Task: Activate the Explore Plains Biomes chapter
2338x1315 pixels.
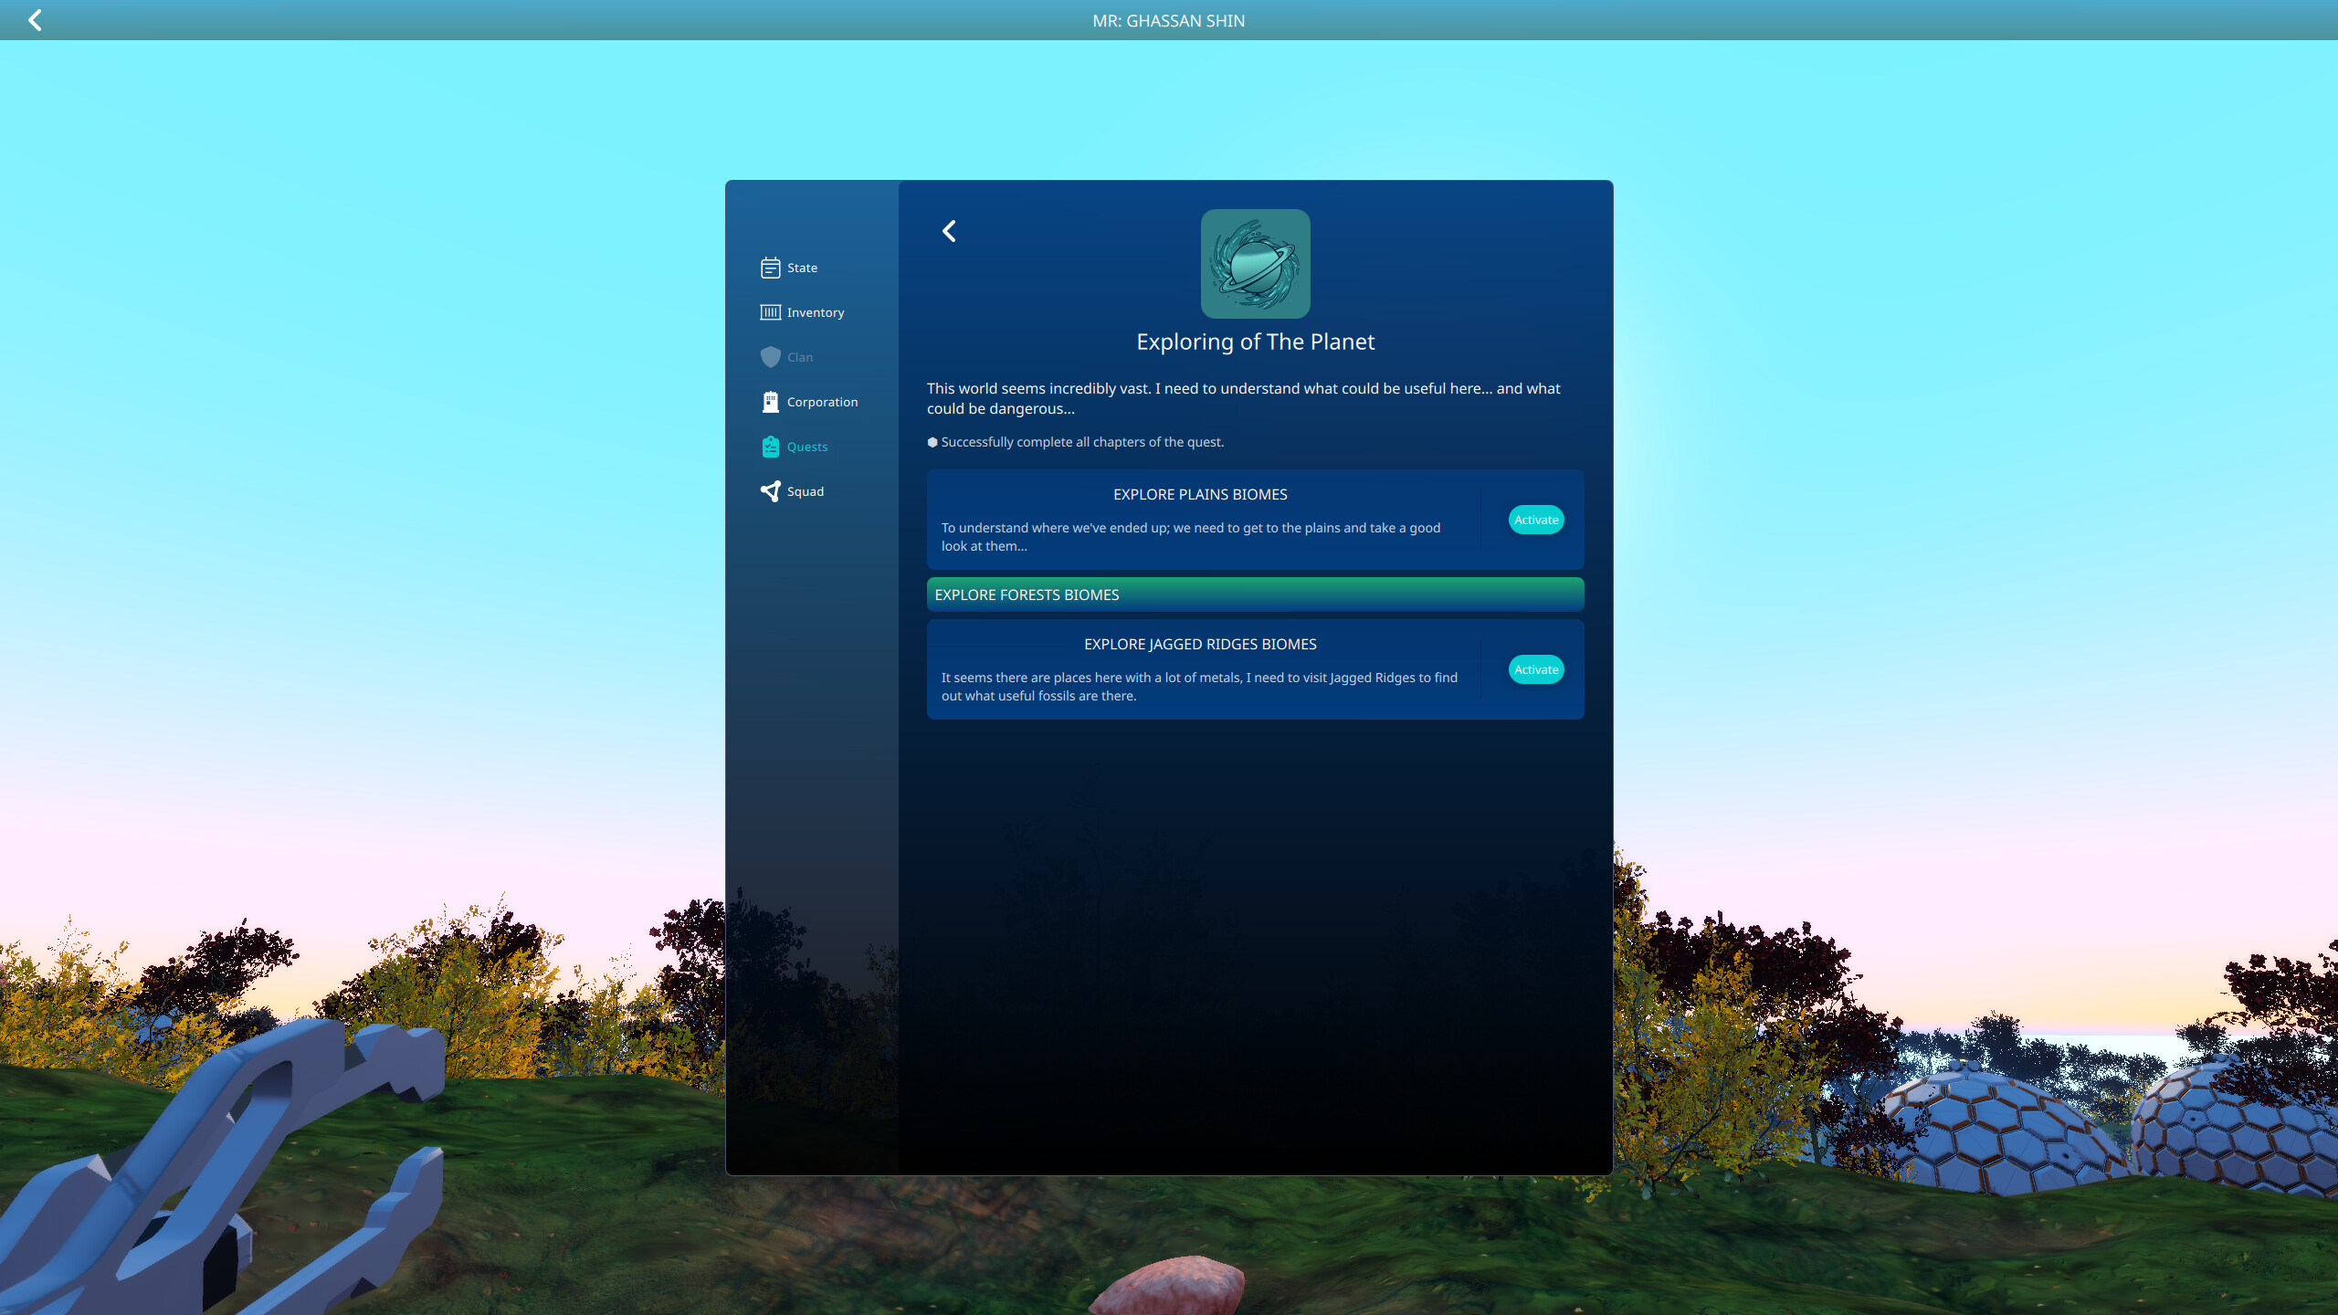Action: [1536, 520]
